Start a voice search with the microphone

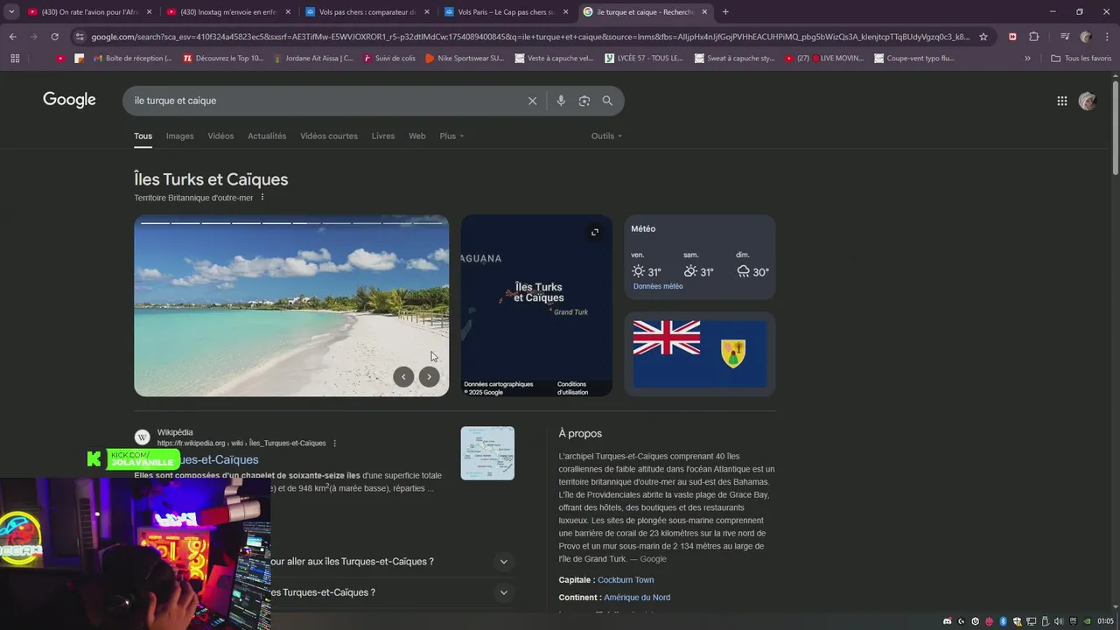tap(561, 101)
